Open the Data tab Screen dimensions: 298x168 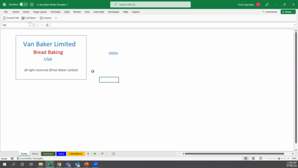(67, 12)
